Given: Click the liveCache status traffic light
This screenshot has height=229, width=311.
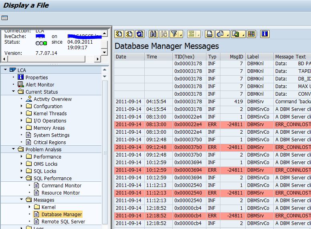Looking at the screenshot, I should (x=41, y=43).
